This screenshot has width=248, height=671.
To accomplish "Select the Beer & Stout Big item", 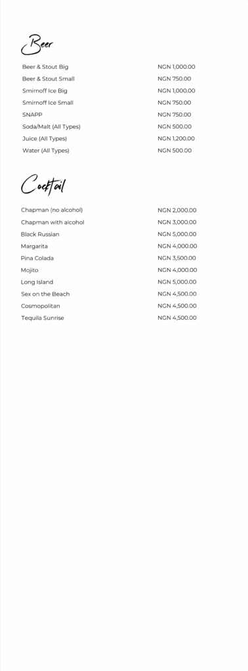I will (45, 67).
